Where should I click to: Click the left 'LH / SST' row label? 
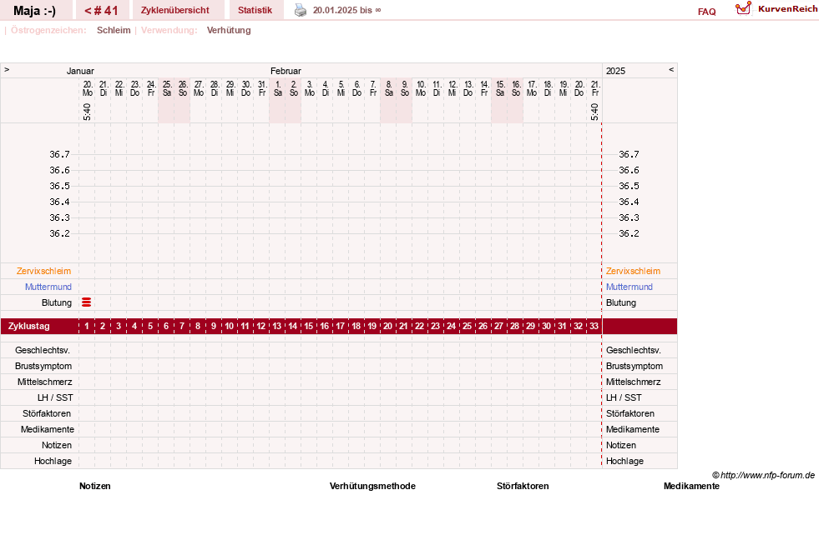(x=55, y=397)
